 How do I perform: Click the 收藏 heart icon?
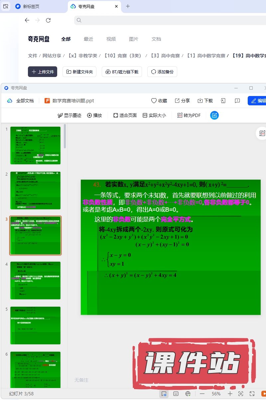click(x=154, y=101)
